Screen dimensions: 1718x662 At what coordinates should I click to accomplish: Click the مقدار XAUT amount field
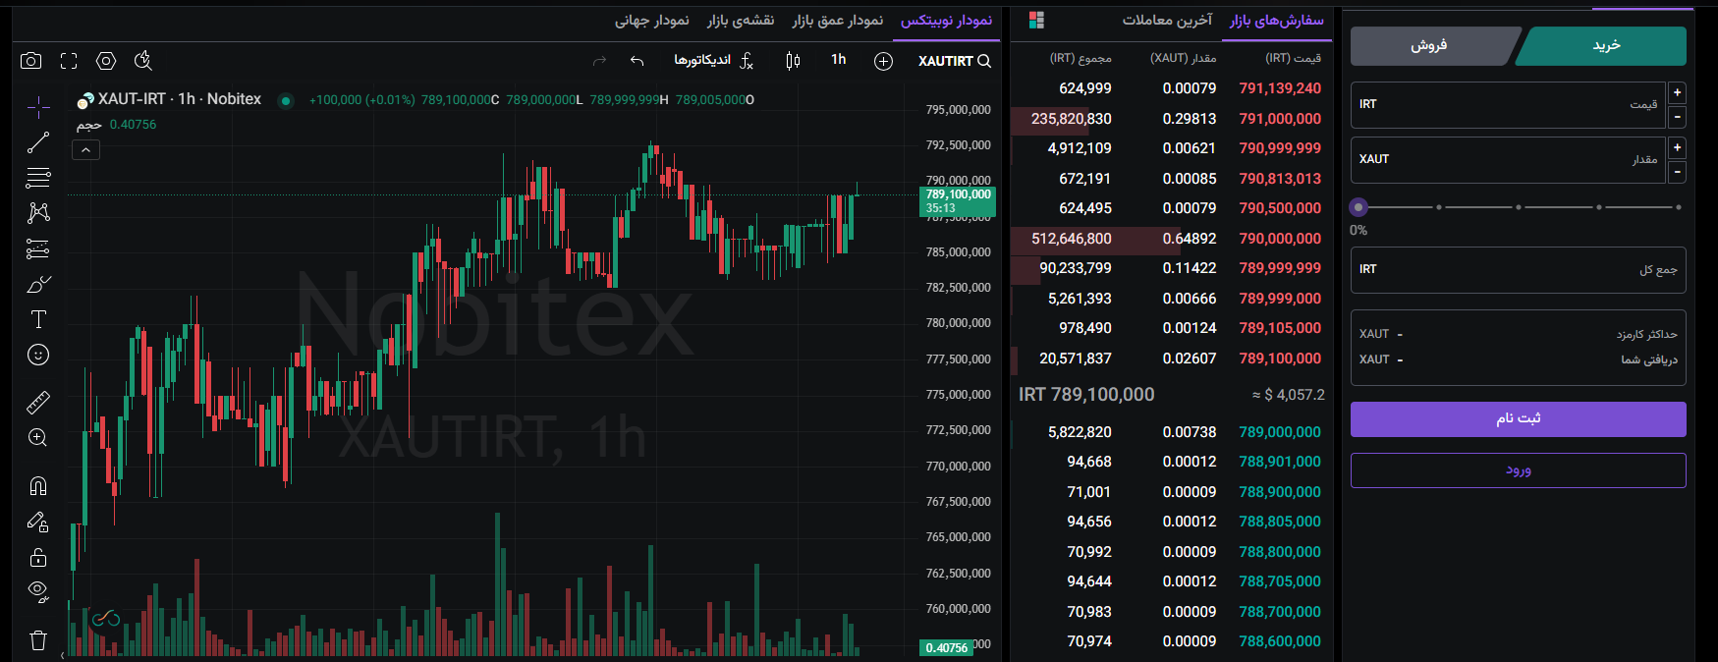click(1508, 159)
